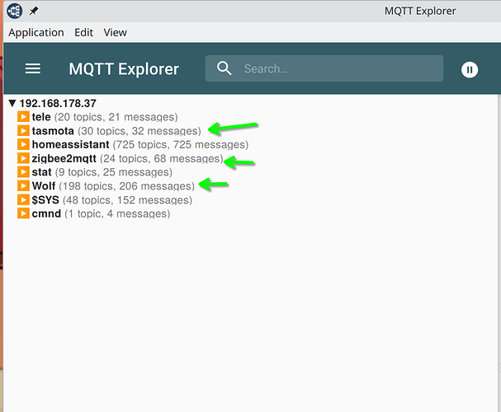This screenshot has width=501, height=412.
Task: Expand the tasmota topic arrow
Action: (x=23, y=131)
